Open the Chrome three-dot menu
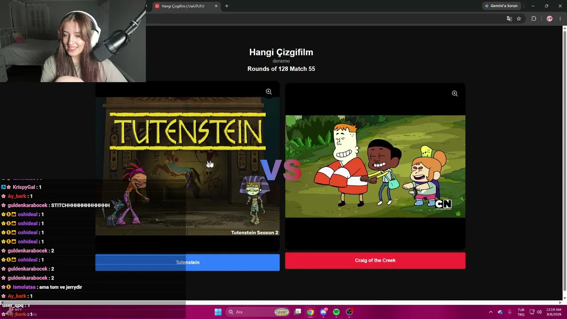The height and width of the screenshot is (319, 567). coord(560,19)
